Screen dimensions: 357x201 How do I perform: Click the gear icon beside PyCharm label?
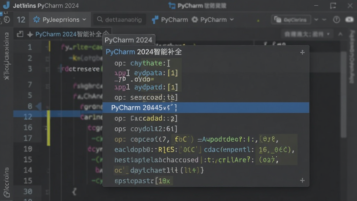195,20
